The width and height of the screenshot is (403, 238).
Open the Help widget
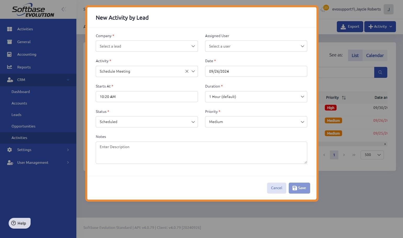pos(20,223)
